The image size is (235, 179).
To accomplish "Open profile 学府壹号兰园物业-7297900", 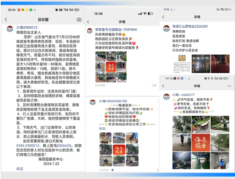I will [x=116, y=30].
